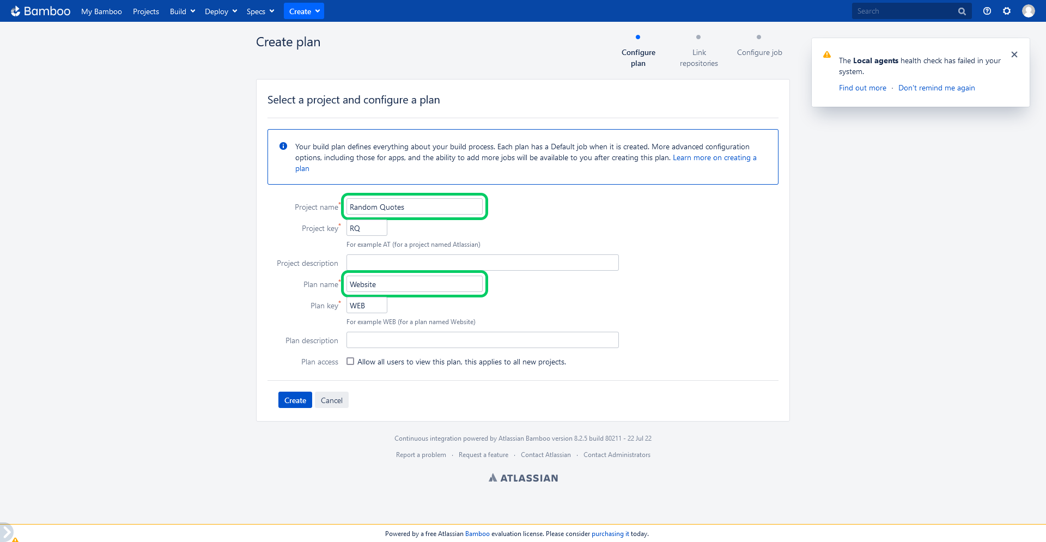Image resolution: width=1046 pixels, height=542 pixels.
Task: Click Contact Atlassian link
Action: (x=546, y=455)
